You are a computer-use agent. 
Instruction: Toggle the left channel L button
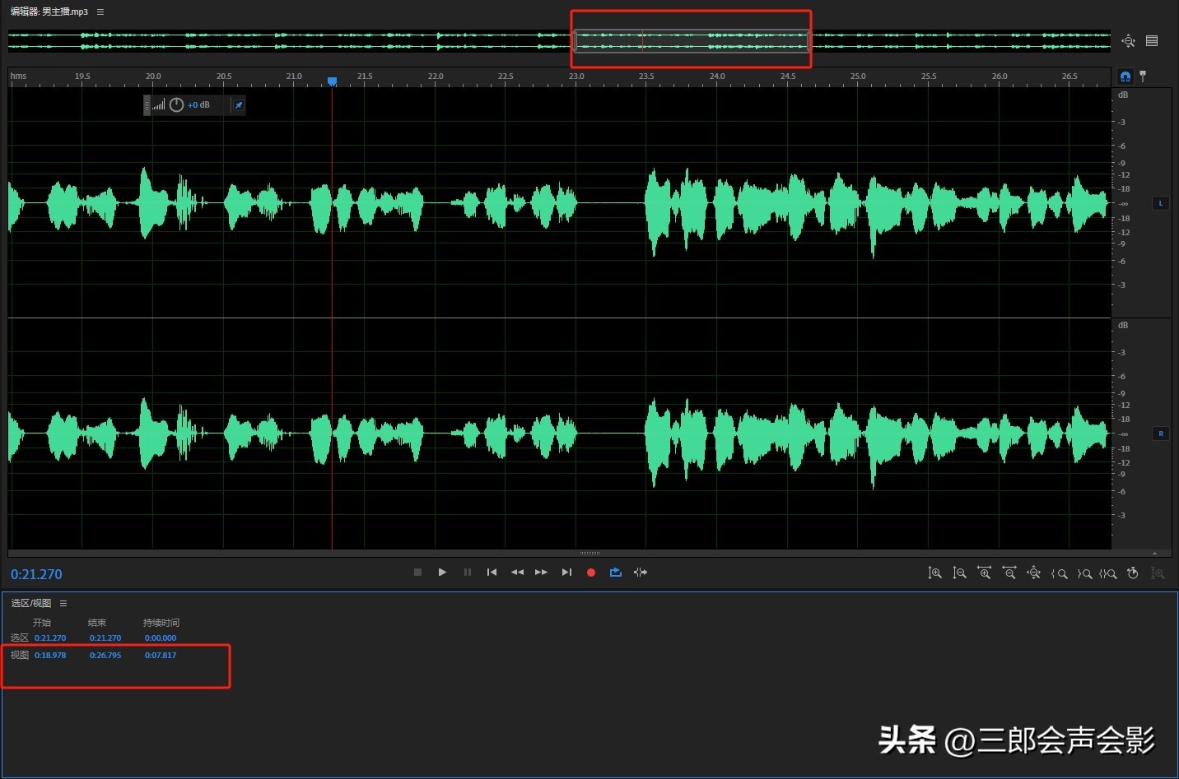point(1161,203)
